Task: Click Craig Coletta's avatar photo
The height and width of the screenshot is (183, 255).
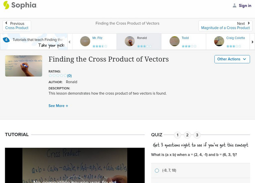Action: (x=220, y=41)
